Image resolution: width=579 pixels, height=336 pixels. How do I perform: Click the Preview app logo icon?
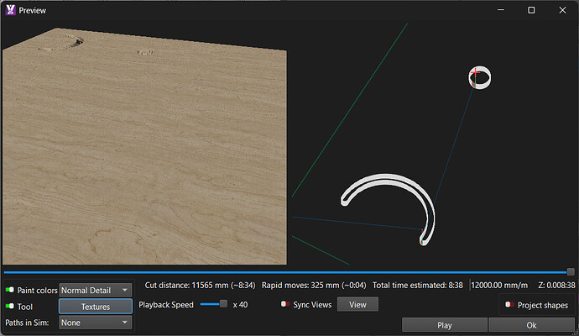10,10
